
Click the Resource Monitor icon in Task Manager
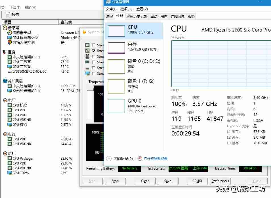140,158
